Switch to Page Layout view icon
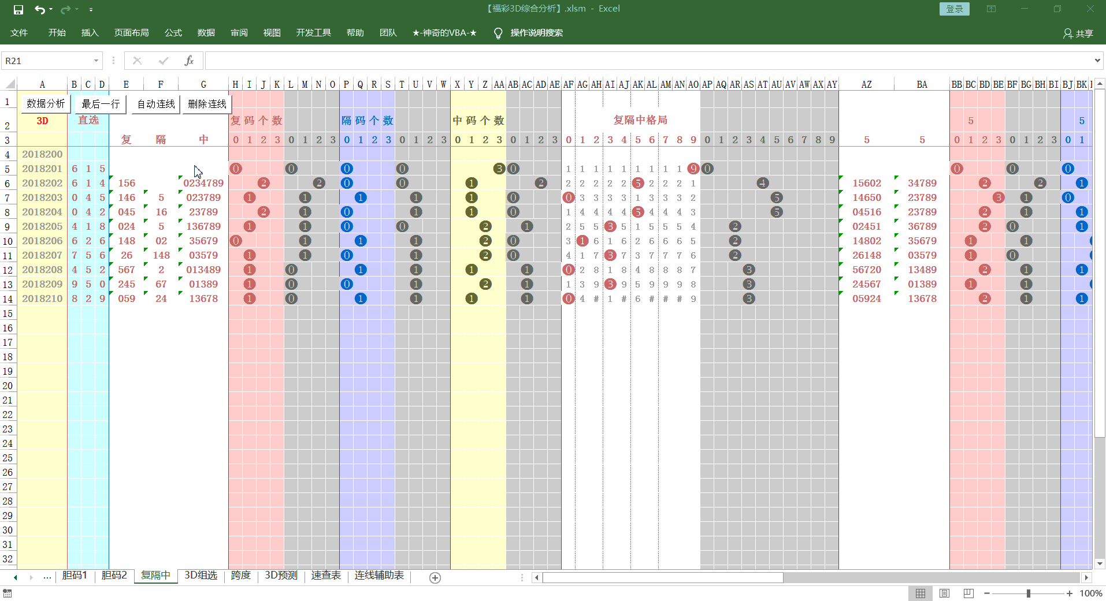The width and height of the screenshot is (1106, 601). 945,593
